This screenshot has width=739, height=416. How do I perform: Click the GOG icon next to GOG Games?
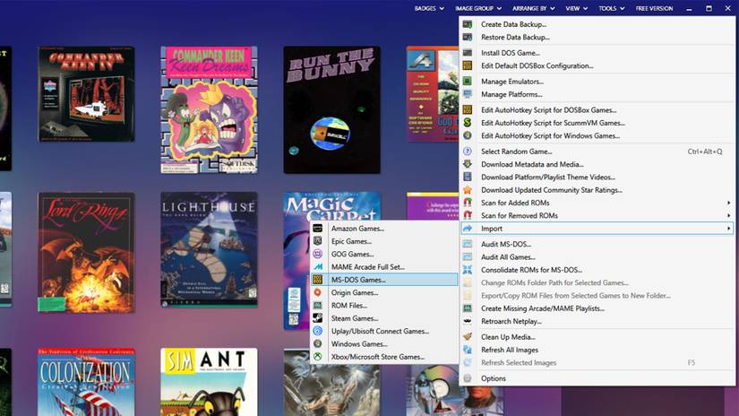(x=318, y=255)
